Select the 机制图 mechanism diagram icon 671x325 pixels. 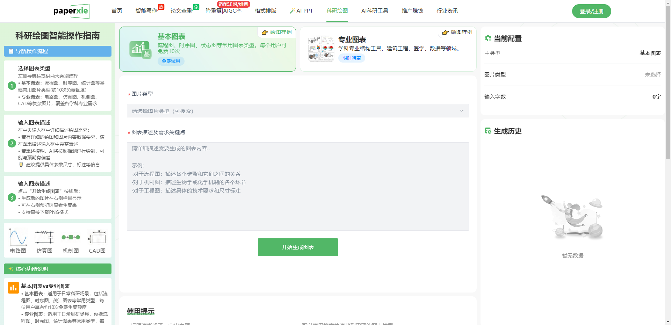tap(71, 238)
